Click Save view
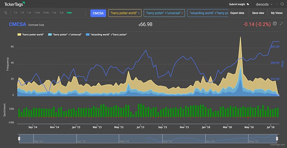Image resolution: width=287 pixels, height=148 pixels. click(x=258, y=13)
